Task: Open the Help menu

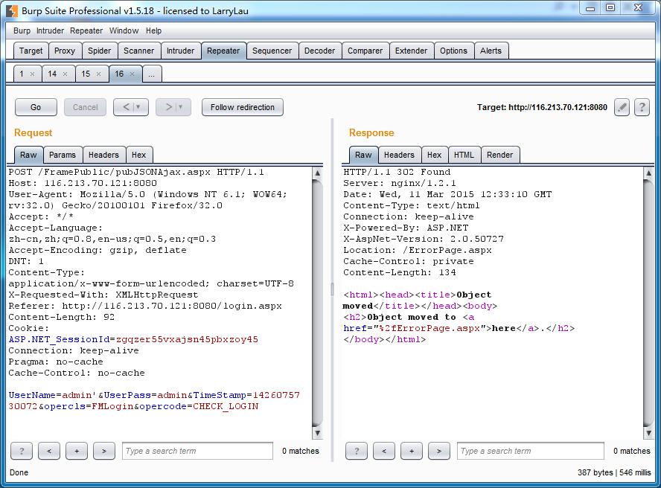Action: point(154,30)
